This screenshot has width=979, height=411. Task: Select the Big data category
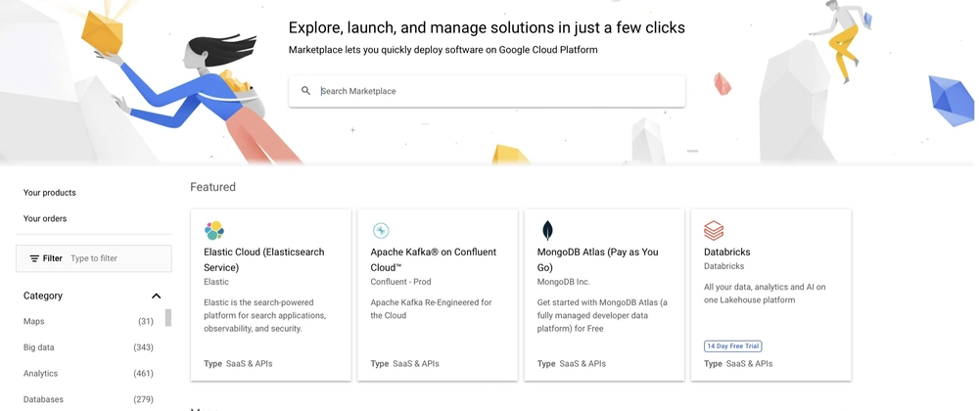tap(88, 347)
